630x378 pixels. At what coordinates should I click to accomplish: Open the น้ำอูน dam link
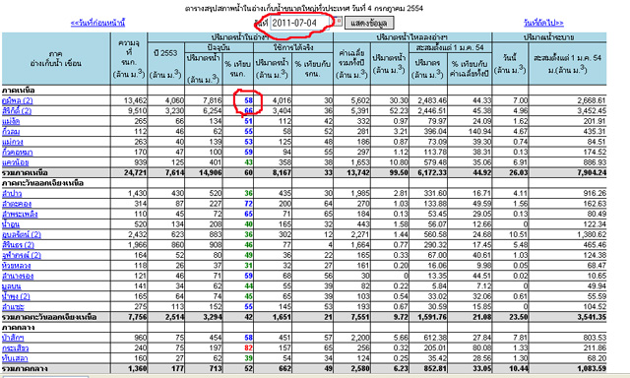(x=11, y=224)
